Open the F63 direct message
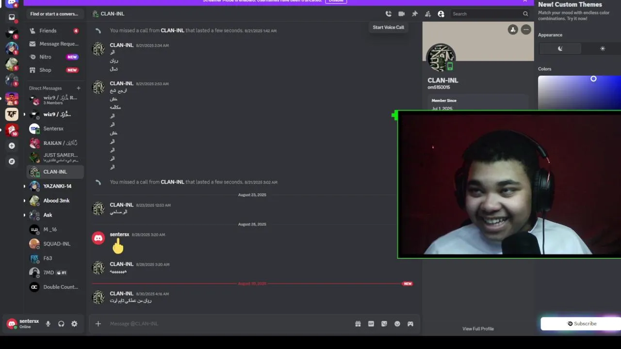621x349 pixels. pyautogui.click(x=55, y=258)
